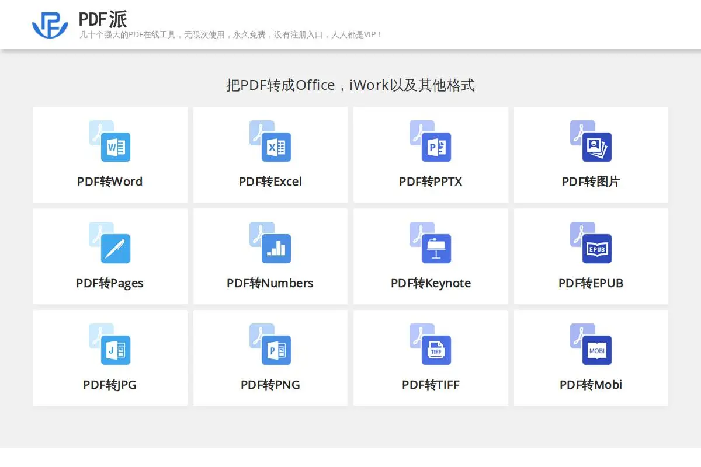Open the PDF转图片 label link
This screenshot has height=467, width=701.
click(x=591, y=182)
